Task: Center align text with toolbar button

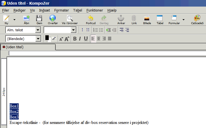Action: 99,39
